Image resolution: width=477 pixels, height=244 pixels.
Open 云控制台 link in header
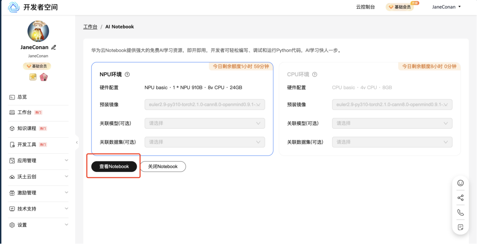pos(365,7)
